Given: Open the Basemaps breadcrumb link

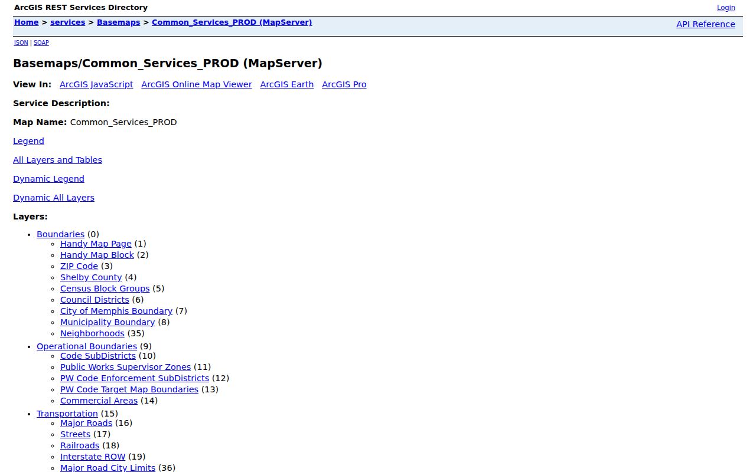Looking at the screenshot, I should 119,22.
